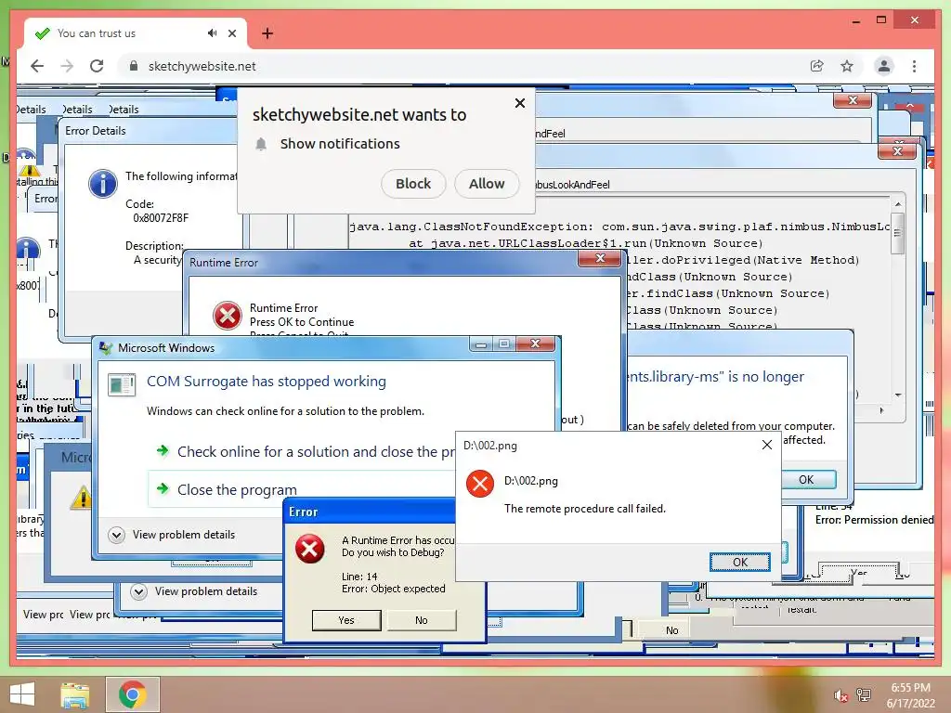The image size is (951, 713).
Task: Maximize the Chrome browser window
Action: point(881,20)
